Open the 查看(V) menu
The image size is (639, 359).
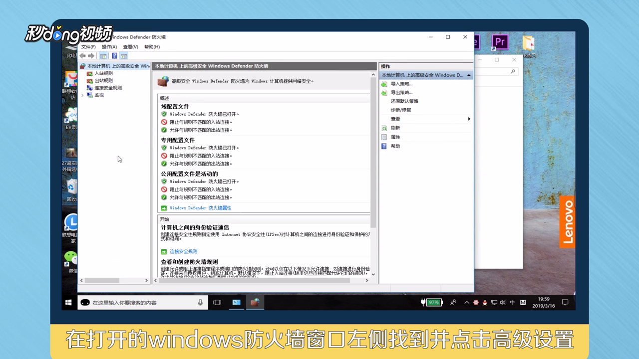pyautogui.click(x=130, y=47)
